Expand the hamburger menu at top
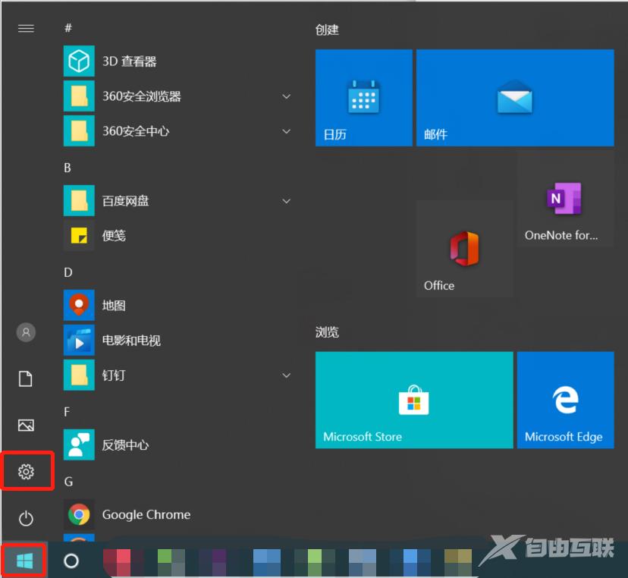 [x=26, y=28]
